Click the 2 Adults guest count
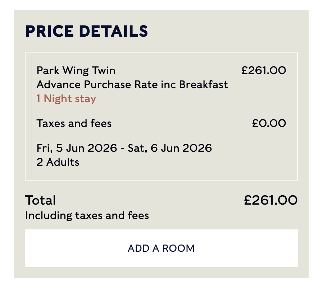The image size is (318, 292). click(x=58, y=162)
